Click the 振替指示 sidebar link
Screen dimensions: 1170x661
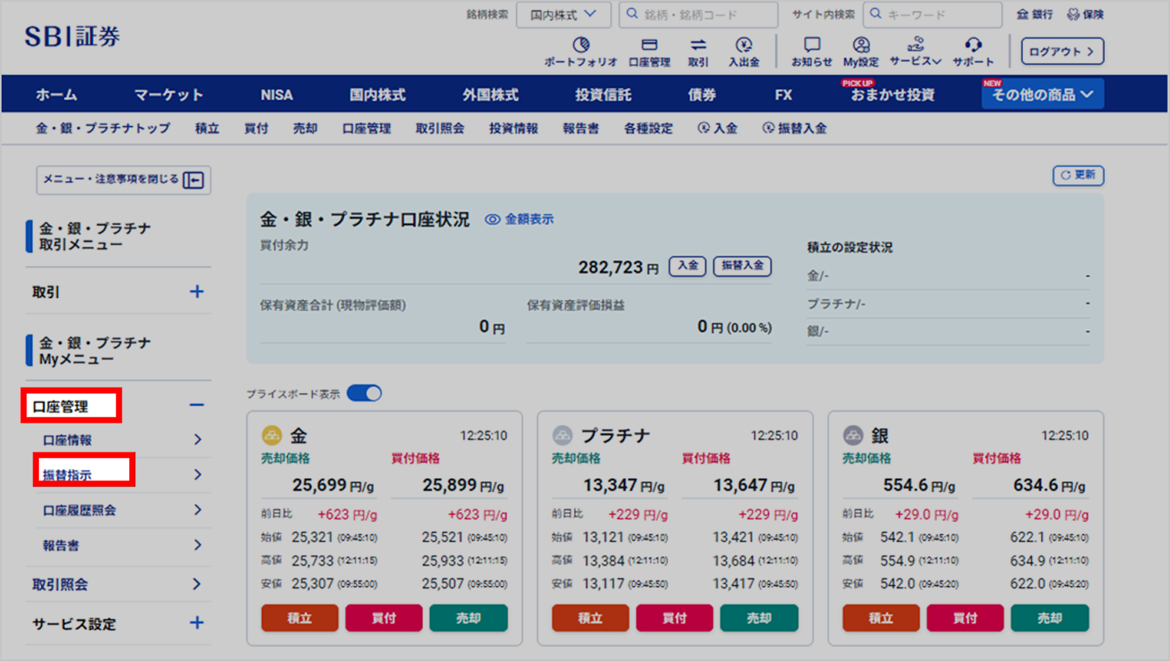pos(68,474)
